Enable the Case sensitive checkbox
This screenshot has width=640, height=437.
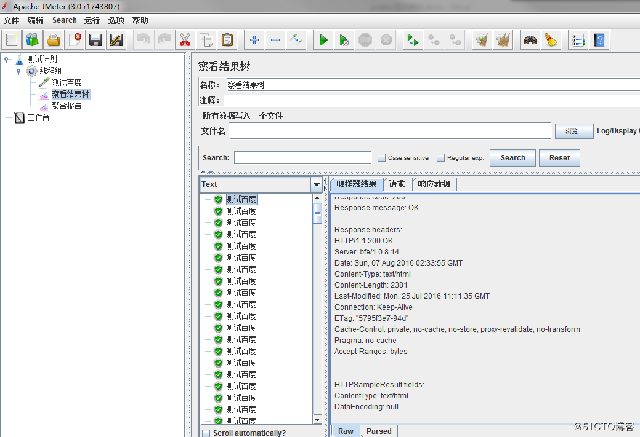382,157
